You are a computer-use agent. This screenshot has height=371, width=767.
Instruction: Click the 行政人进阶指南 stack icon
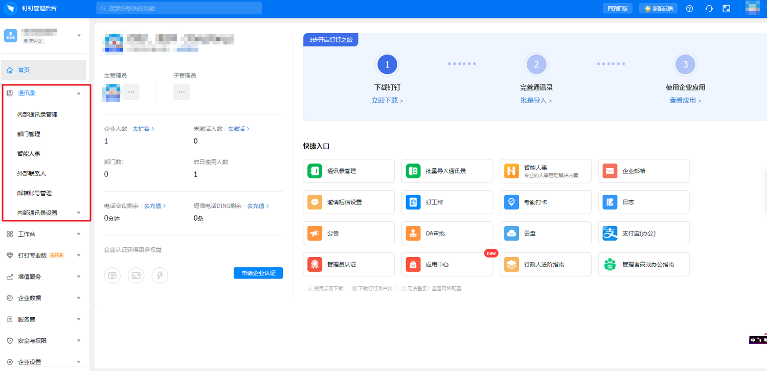[511, 264]
